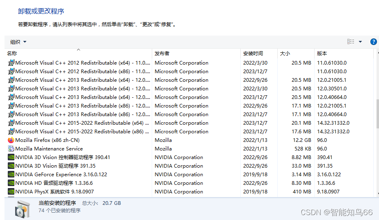Screen dimensions: 379x220
Task: Click the Mozilla publisher cell of the Firefox row
Action: click(x=163, y=140)
